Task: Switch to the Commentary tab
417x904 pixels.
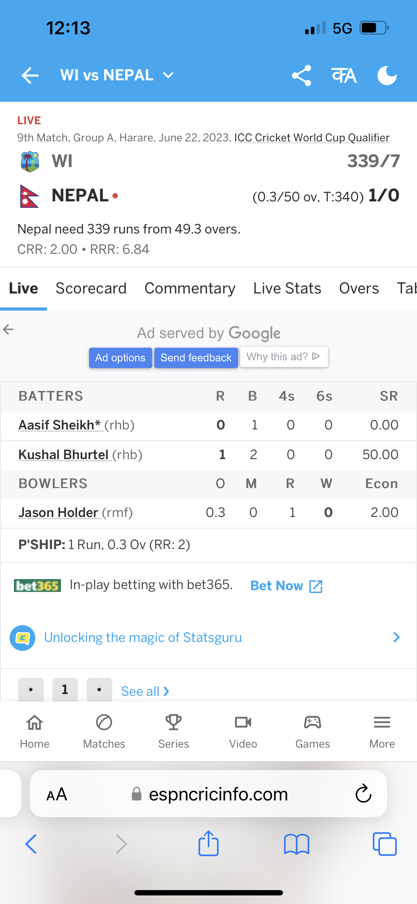Action: click(190, 288)
